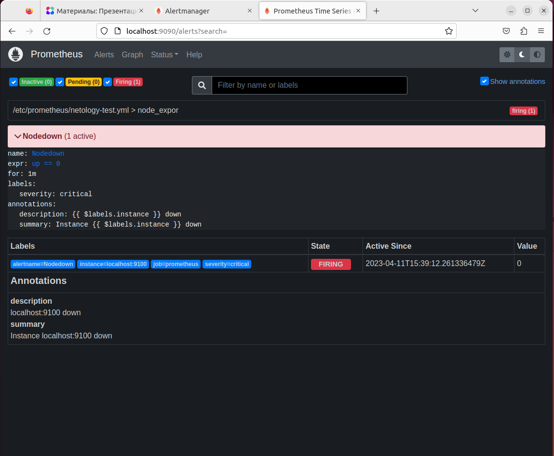This screenshot has height=456, width=554.
Task: Click the search magnifier icon in filter bar
Action: tap(202, 85)
